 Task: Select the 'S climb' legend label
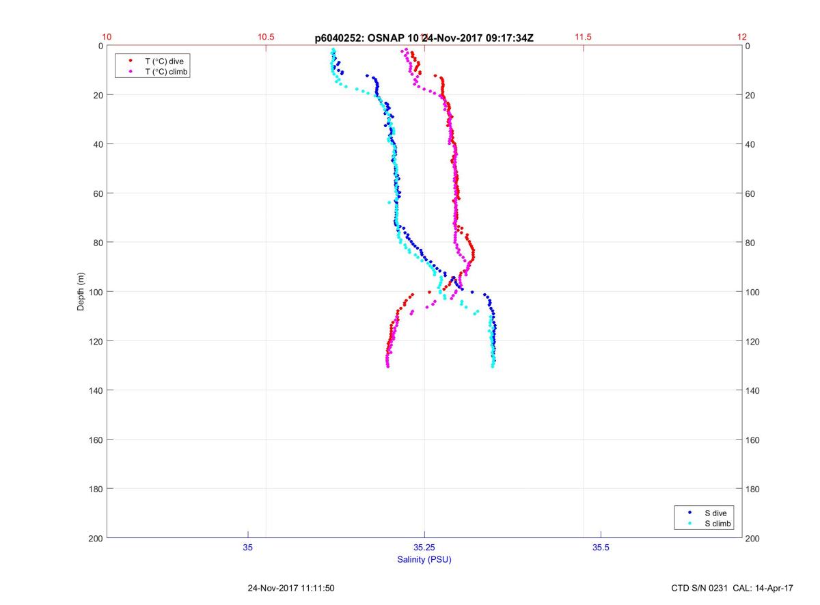pyautogui.click(x=718, y=524)
